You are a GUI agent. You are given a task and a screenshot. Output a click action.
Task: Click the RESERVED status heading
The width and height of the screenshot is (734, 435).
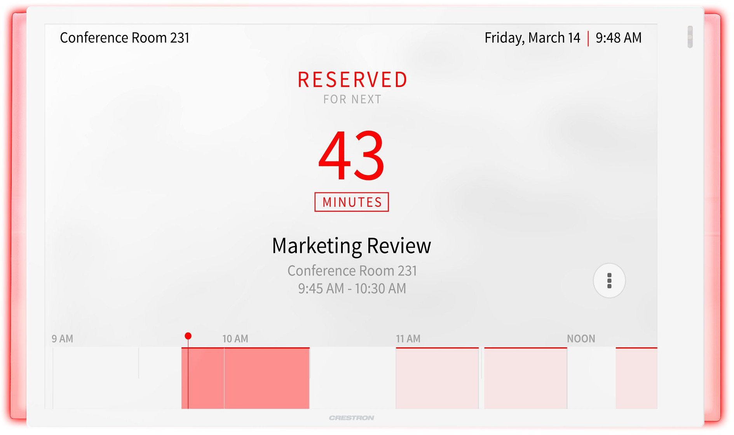click(x=352, y=80)
